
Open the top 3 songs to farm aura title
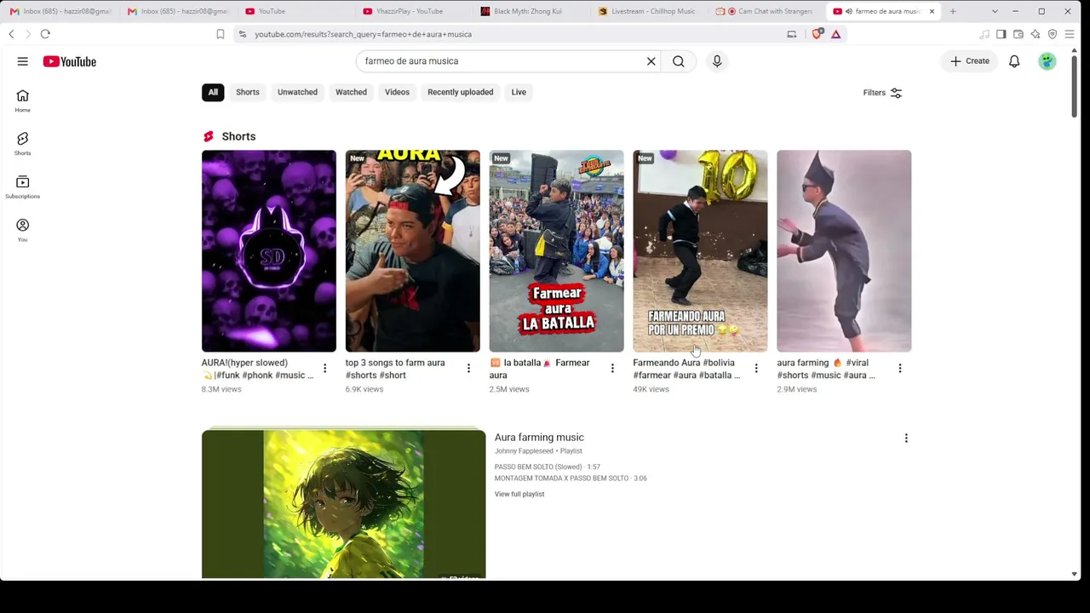pyautogui.click(x=395, y=369)
